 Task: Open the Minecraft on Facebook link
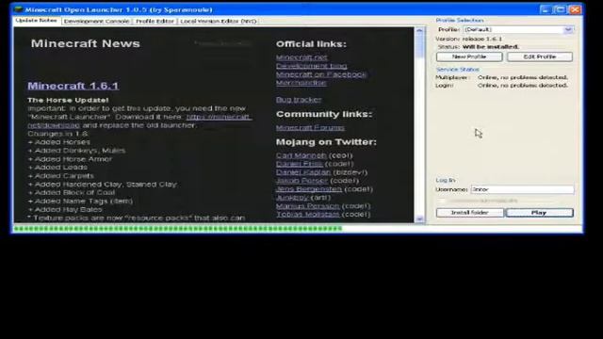[321, 74]
